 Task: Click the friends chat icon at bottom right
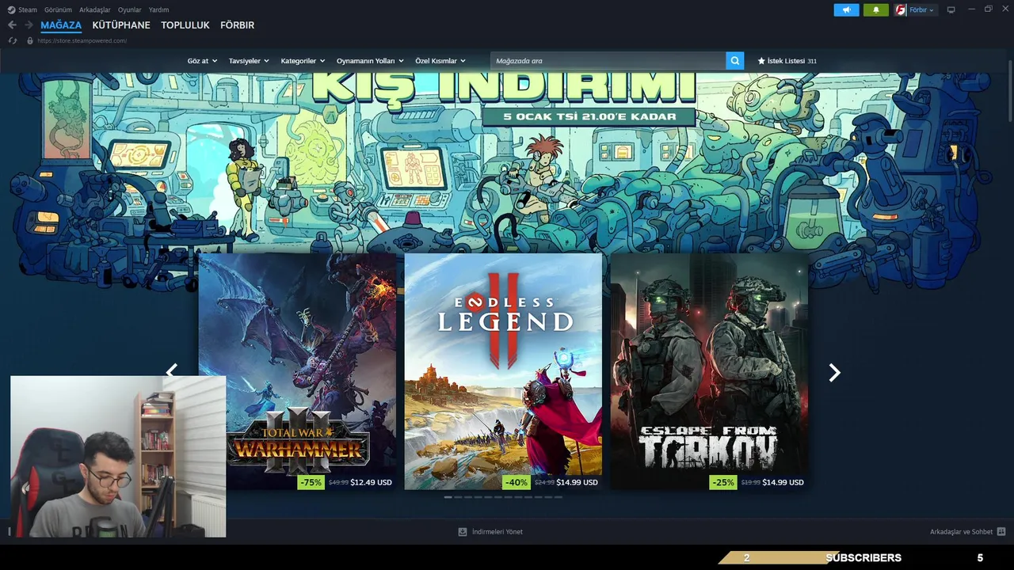pos(1001,532)
